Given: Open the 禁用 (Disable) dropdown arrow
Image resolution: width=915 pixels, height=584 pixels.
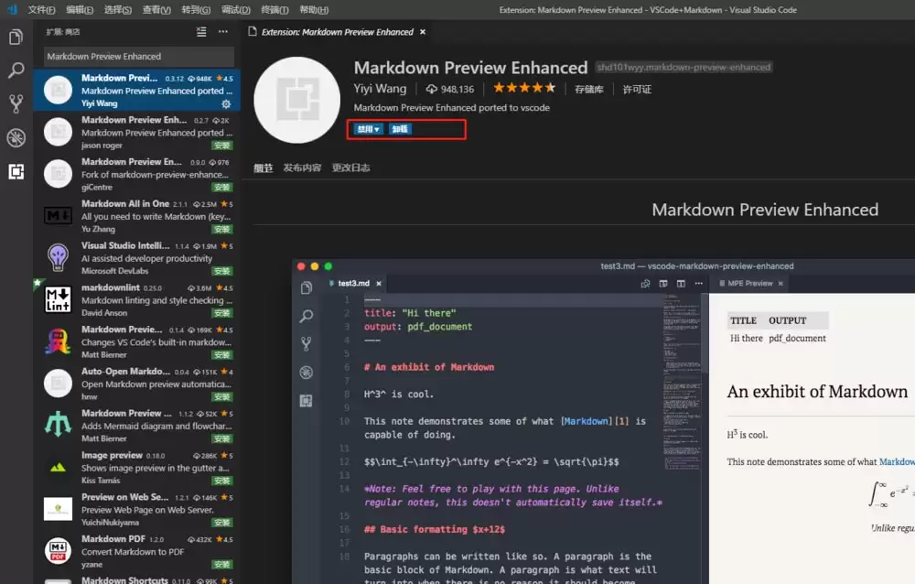Looking at the screenshot, I should tap(377, 129).
